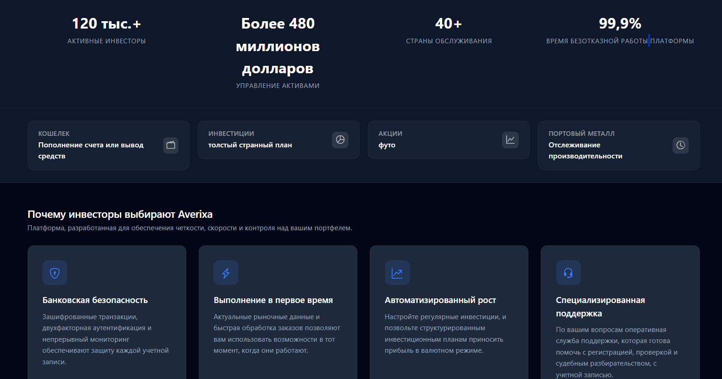Click the "Банковская безопасность" card title
Viewport: 722px width, 379px height.
pos(95,300)
